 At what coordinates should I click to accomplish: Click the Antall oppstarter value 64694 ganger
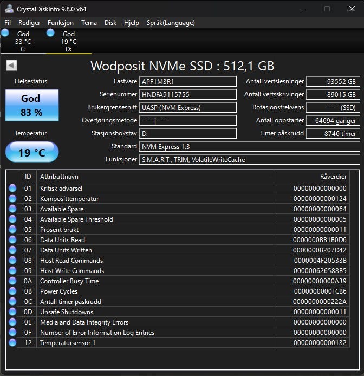(333, 120)
